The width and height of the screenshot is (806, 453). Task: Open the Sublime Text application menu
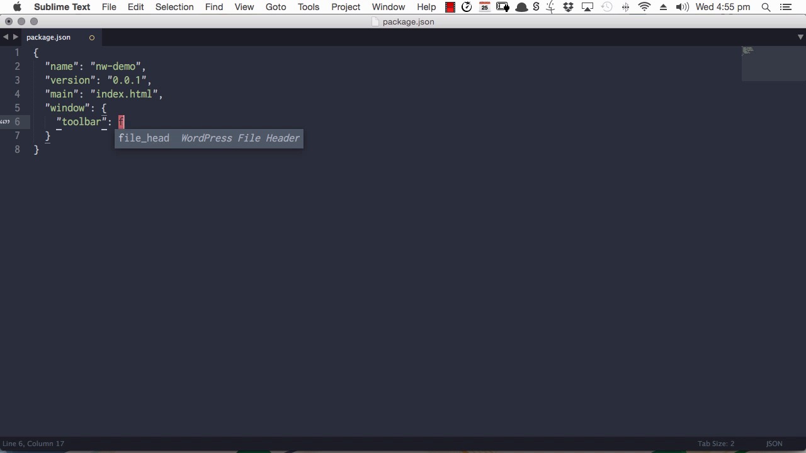tap(62, 7)
